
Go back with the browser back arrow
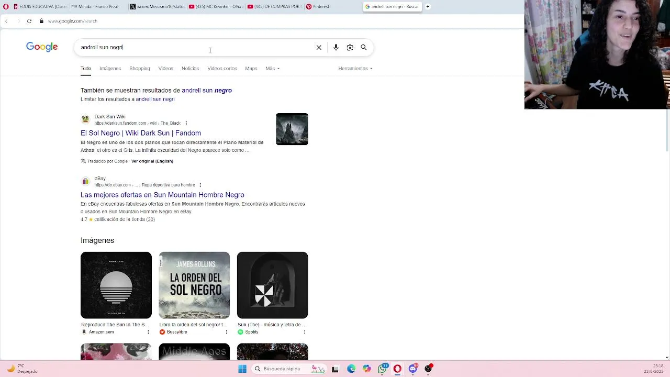(x=6, y=21)
